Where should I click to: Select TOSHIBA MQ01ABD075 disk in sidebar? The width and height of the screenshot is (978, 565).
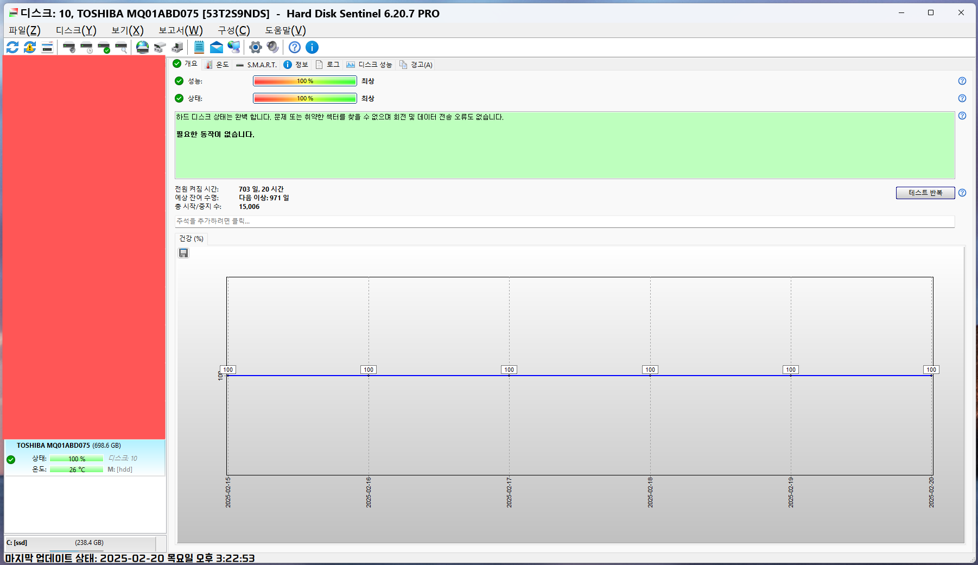(x=85, y=458)
